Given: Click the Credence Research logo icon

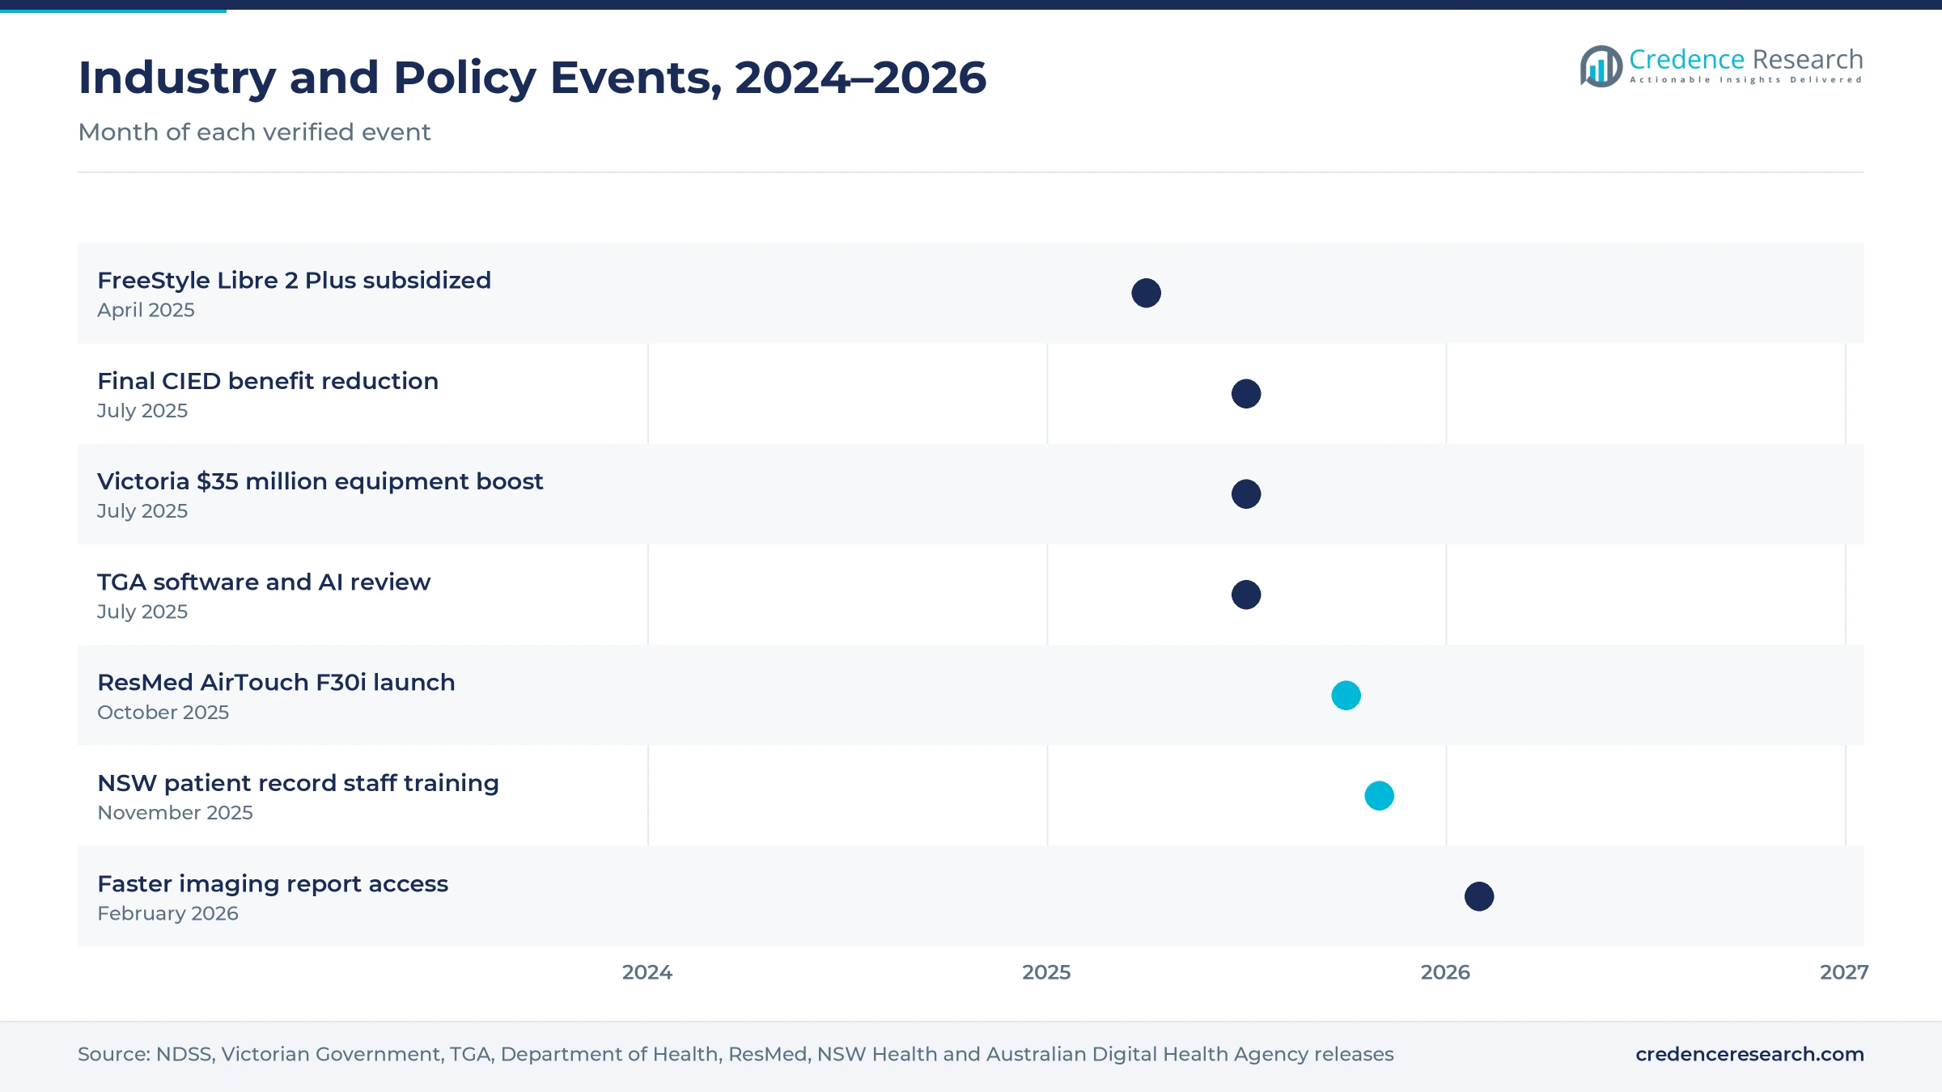Looking at the screenshot, I should (x=1601, y=66).
